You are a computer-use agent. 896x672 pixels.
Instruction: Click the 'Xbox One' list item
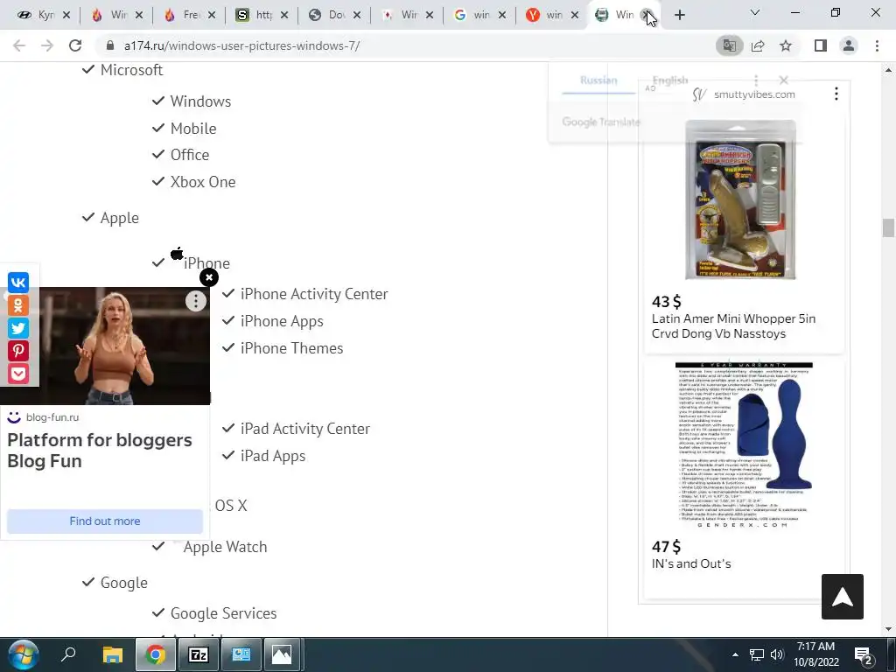(x=203, y=182)
